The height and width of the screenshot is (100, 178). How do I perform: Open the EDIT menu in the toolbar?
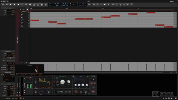coord(94,5)
